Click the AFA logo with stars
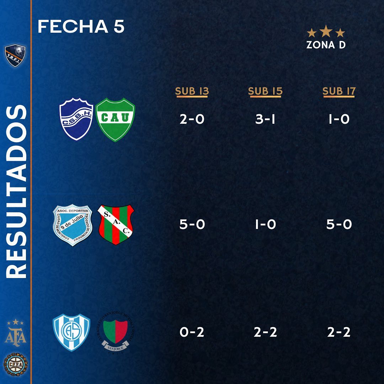Screen dimensions: 384x384 pyautogui.click(x=15, y=332)
